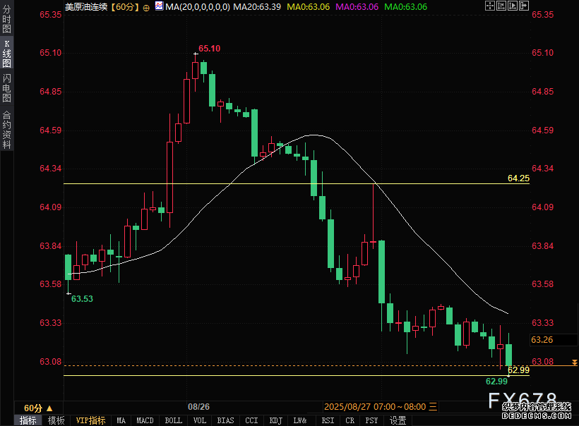Click the 2025/08/27 07:00~08:00 time label
Screen dimensions: 579x426
pos(375,407)
